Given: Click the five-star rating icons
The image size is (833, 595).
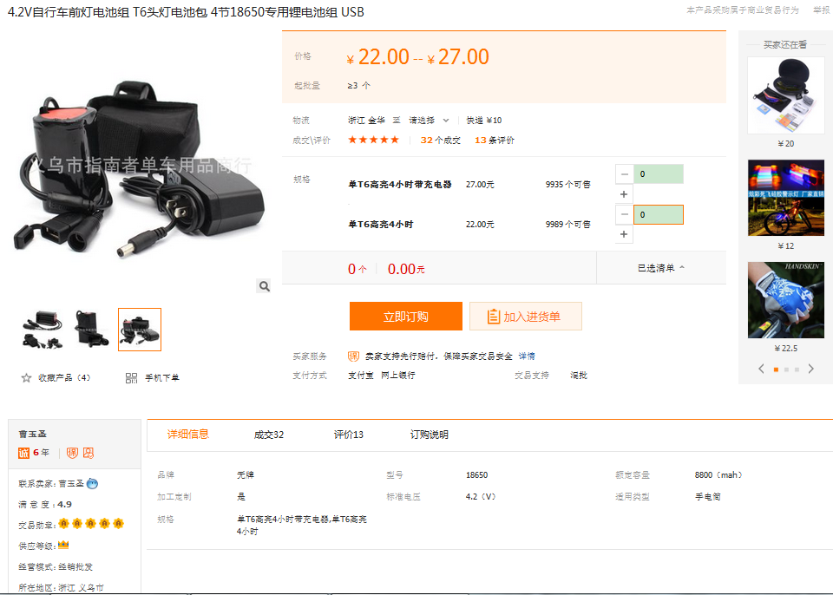Looking at the screenshot, I should click(x=373, y=140).
